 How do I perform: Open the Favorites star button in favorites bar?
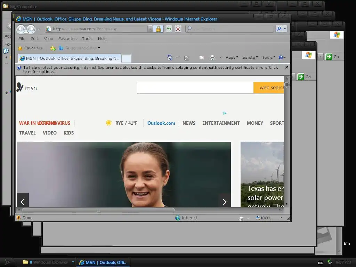coord(30,48)
